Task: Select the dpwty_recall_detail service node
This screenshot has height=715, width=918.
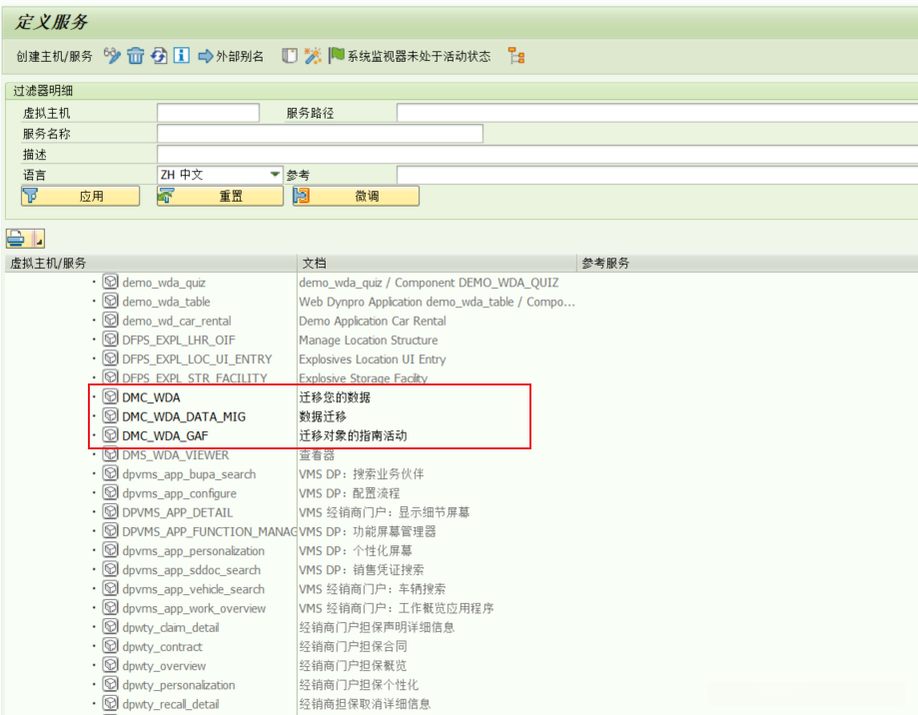Action: coord(171,704)
